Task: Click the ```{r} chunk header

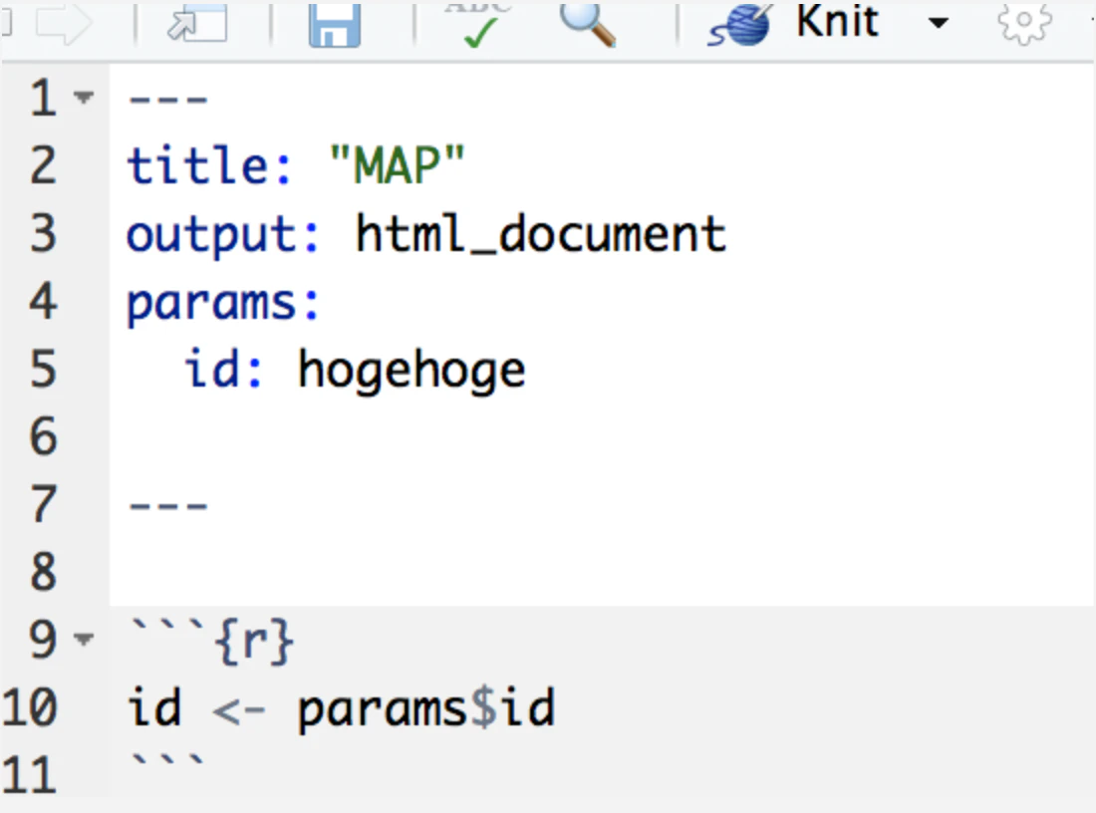Action: 212,641
